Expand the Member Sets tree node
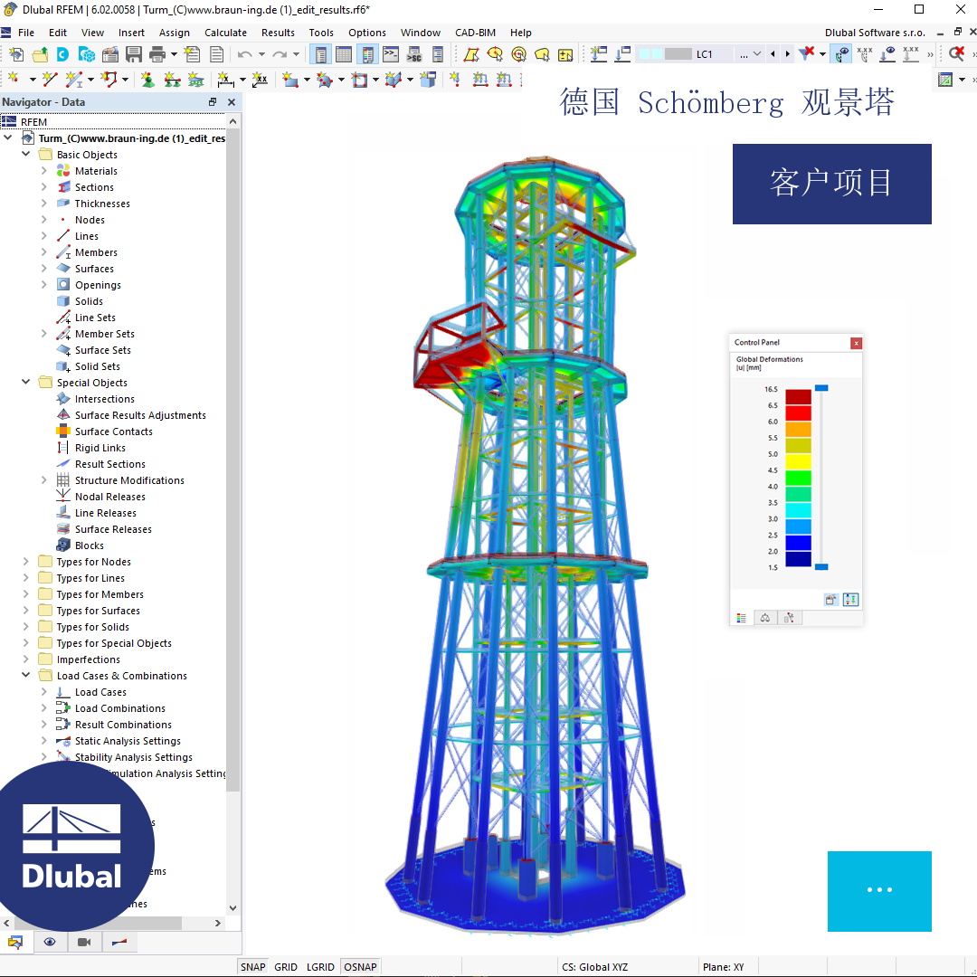 [43, 333]
